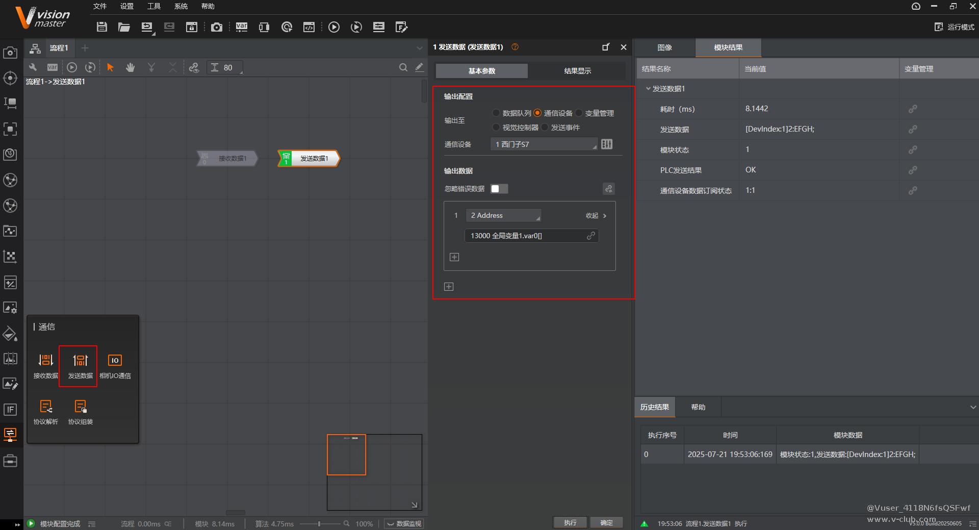The image size is (979, 530).
Task: Click link icon beside 忽略错误数据
Action: pyautogui.click(x=609, y=189)
